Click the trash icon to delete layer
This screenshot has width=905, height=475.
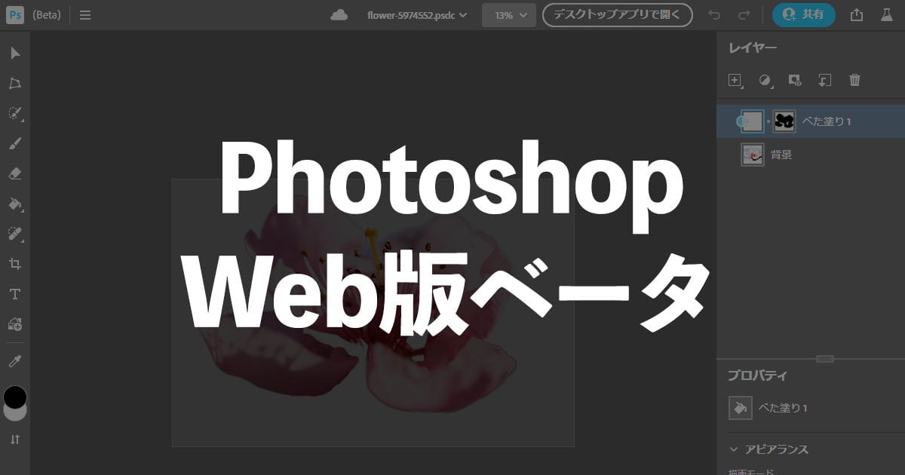854,80
